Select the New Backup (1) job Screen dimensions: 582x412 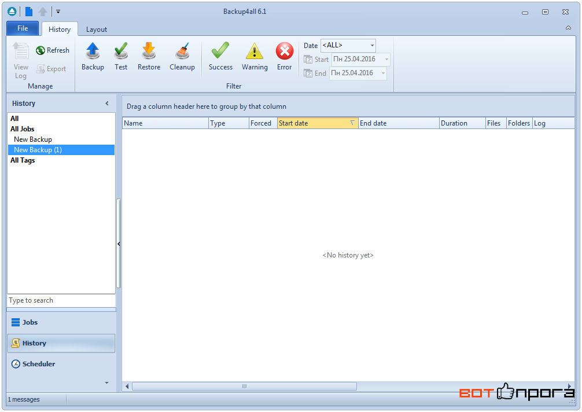point(61,150)
